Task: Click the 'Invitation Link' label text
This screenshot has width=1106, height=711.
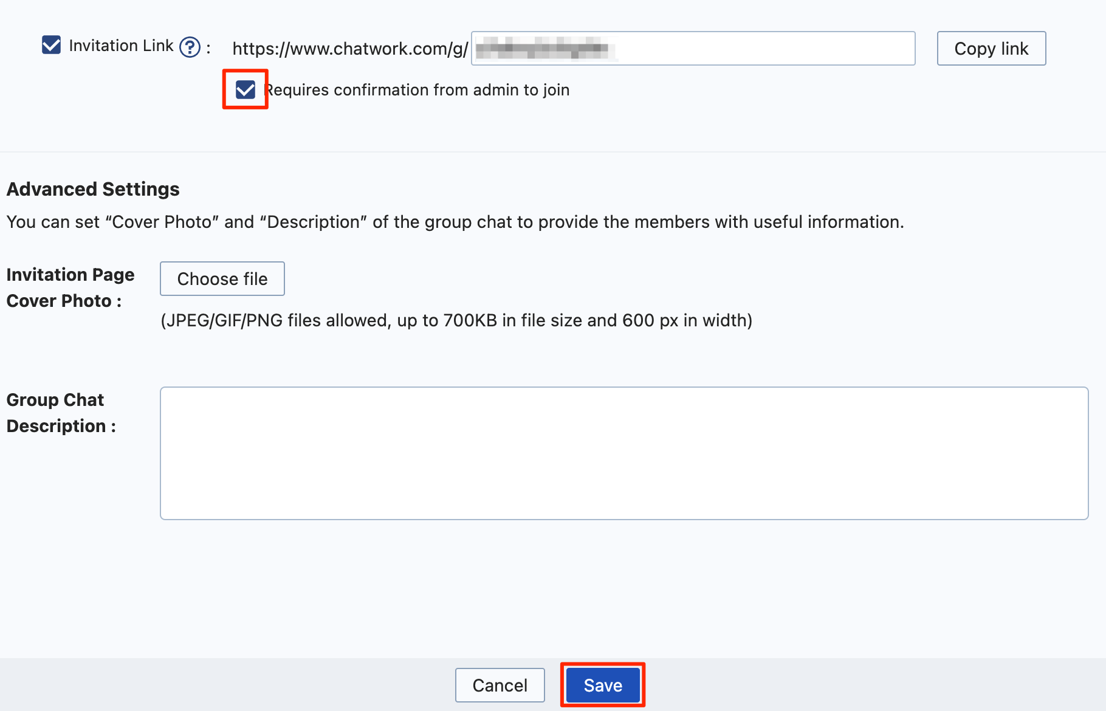Action: point(121,46)
